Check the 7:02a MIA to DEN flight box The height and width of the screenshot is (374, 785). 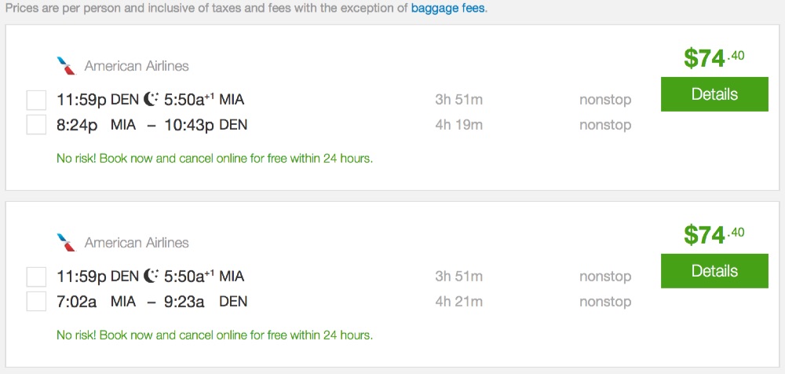point(36,302)
